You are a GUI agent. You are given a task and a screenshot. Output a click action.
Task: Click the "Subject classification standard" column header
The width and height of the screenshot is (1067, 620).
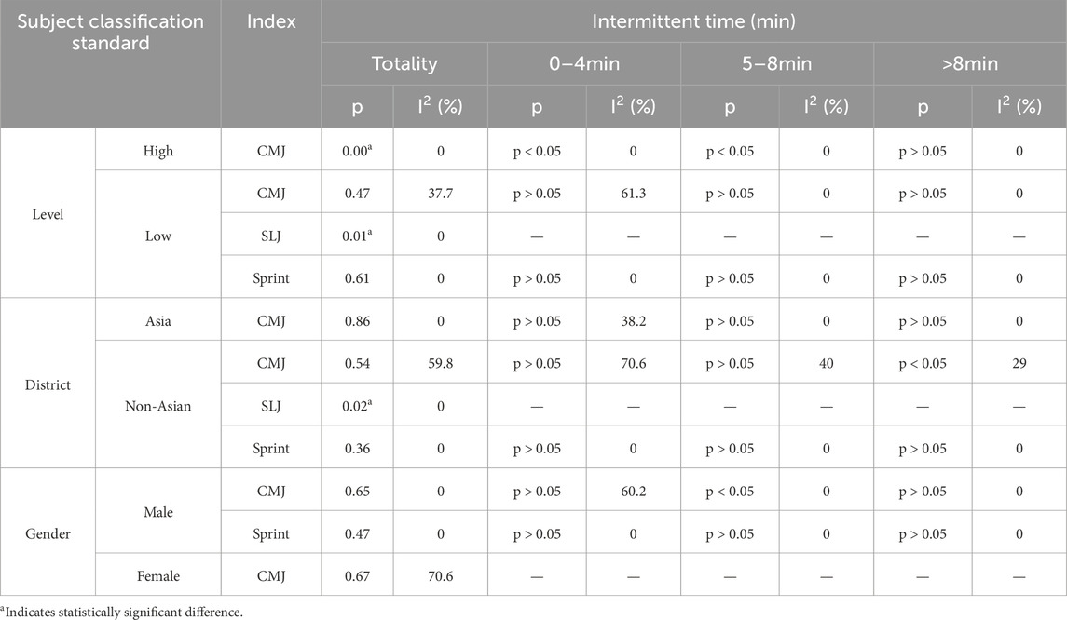111,34
